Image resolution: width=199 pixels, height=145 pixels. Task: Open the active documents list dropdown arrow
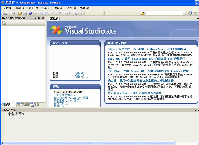tap(198, 19)
